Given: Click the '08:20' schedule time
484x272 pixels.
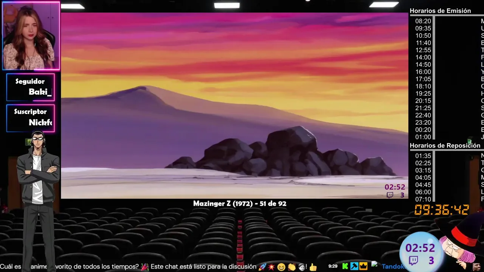Looking at the screenshot, I should 423,21.
